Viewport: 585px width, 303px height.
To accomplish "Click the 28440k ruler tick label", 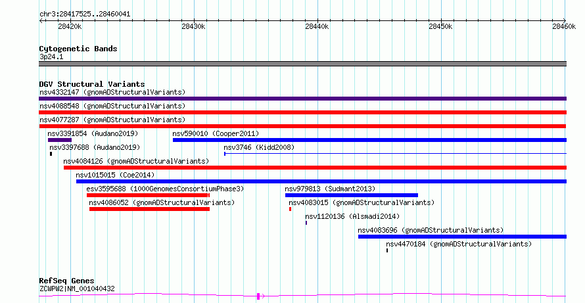I will coord(317,26).
